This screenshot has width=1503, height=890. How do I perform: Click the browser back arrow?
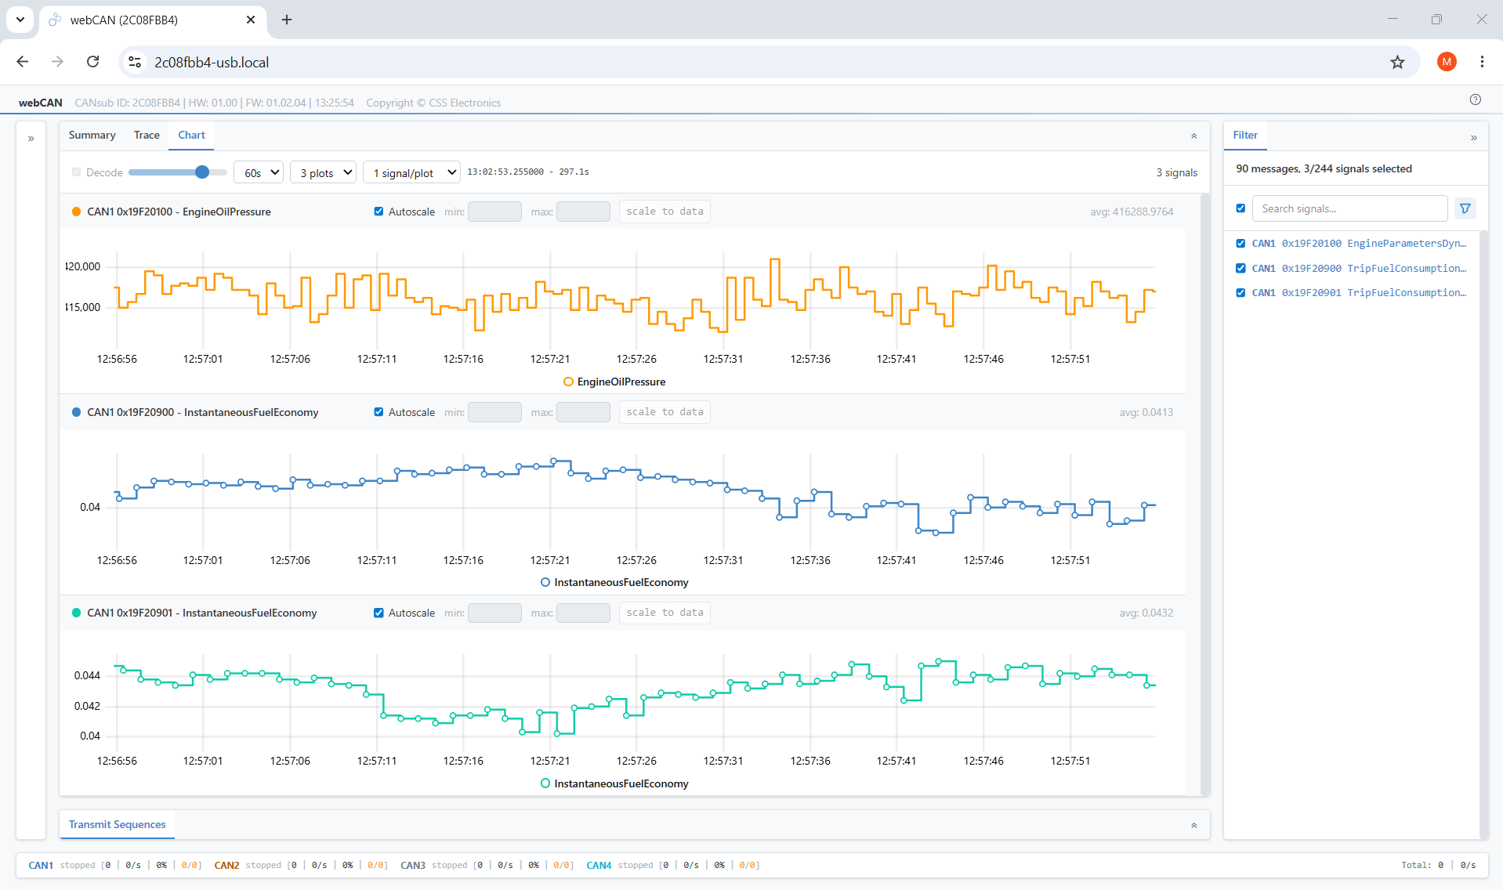click(23, 62)
